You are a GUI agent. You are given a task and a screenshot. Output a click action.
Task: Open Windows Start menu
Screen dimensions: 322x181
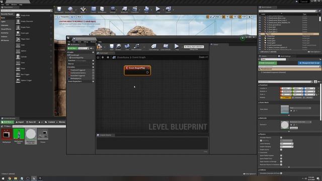click(x=3, y=178)
